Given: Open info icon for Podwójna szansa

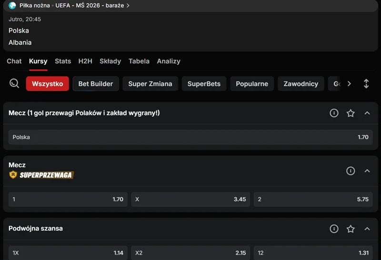Looking at the screenshot, I should tap(334, 229).
